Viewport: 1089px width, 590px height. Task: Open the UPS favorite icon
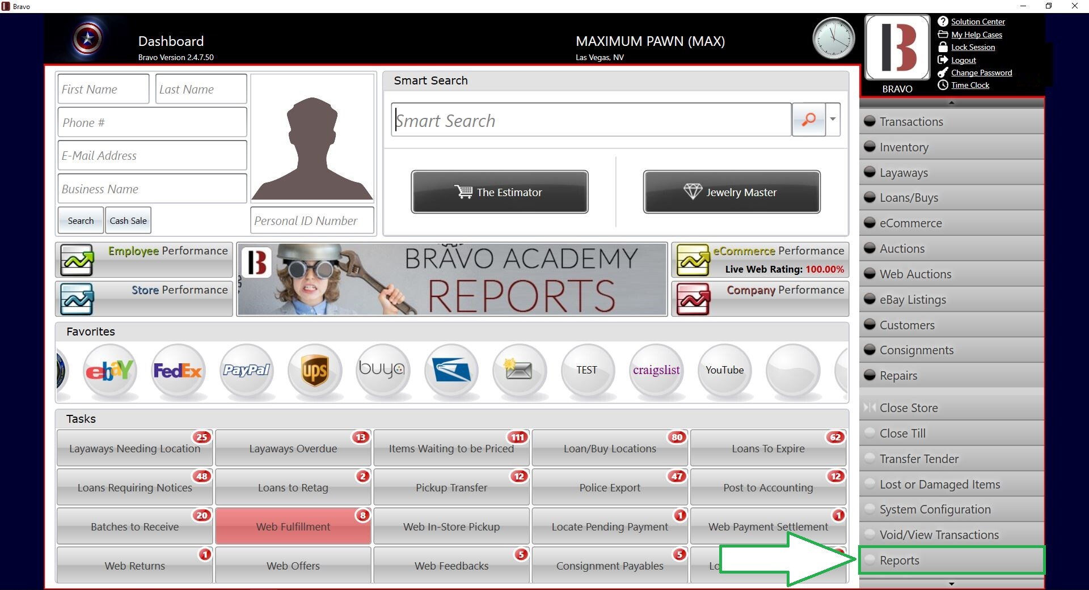point(315,371)
